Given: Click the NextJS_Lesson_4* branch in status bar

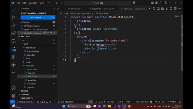Looking at the screenshot, I should 26,102.
